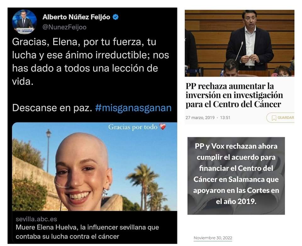Open the Muere Elena Huelva article title
This screenshot has width=302, height=246.
pos(87,232)
